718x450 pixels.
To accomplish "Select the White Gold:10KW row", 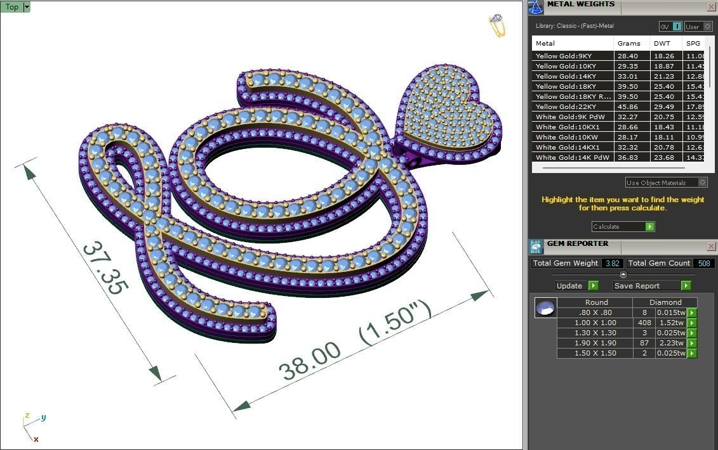I will (x=618, y=137).
